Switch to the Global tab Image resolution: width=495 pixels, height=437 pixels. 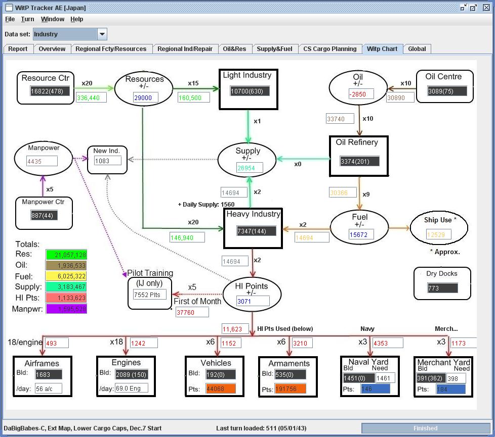[417, 49]
